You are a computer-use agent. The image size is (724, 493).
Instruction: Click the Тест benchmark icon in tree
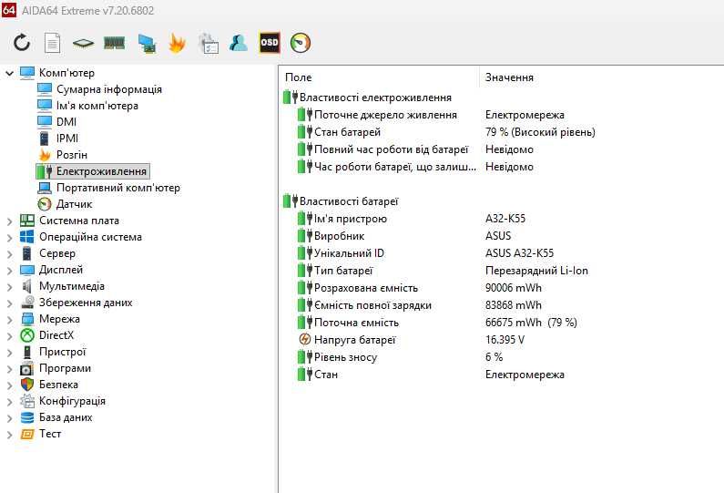(27, 434)
